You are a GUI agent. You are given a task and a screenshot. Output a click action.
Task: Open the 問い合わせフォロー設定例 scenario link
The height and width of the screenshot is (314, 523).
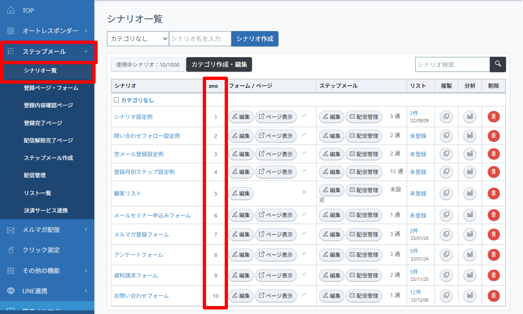(x=147, y=136)
